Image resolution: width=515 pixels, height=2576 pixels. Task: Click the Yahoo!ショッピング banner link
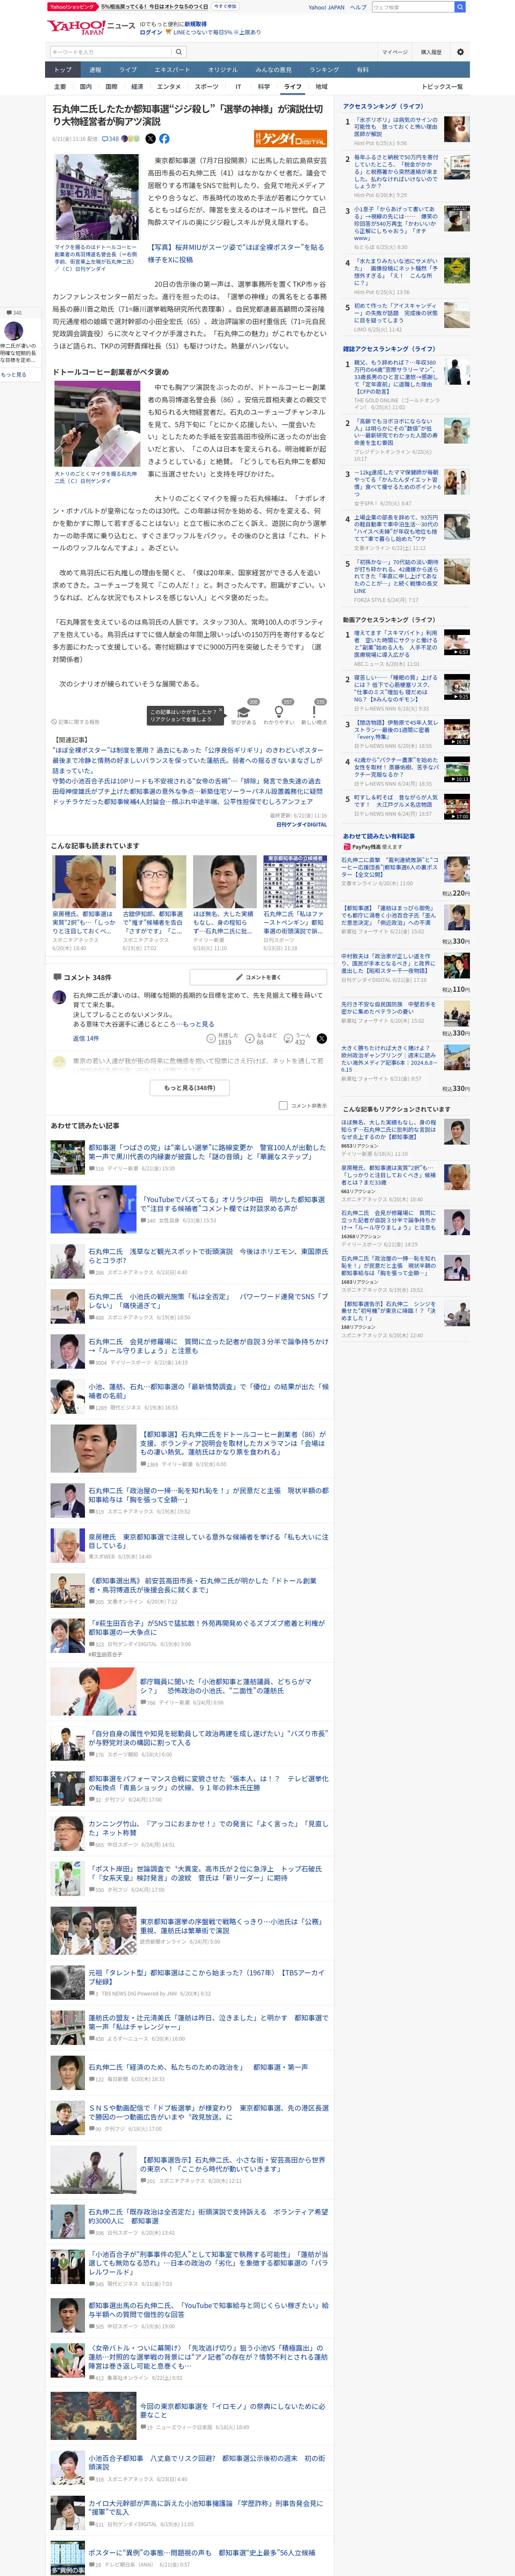click(x=72, y=6)
